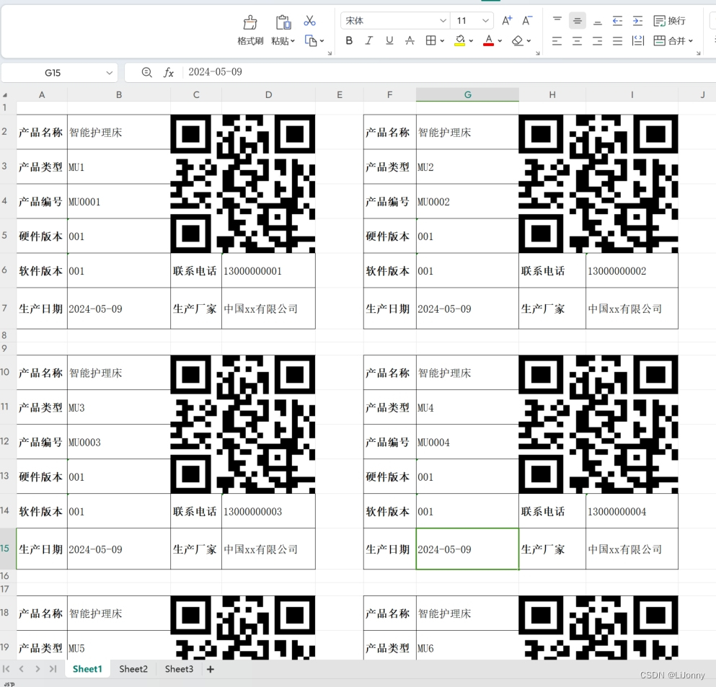Cut selection with the scissors icon
716x687 pixels.
click(309, 20)
